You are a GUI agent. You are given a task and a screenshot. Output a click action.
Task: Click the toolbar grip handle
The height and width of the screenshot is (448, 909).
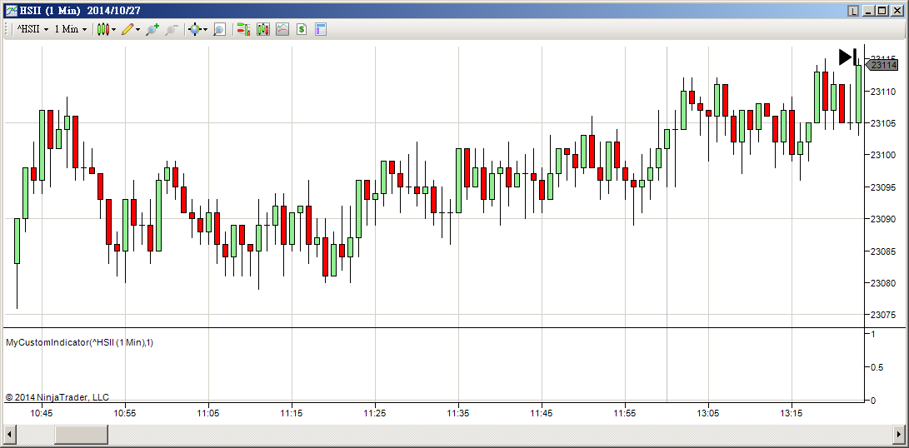click(x=7, y=29)
